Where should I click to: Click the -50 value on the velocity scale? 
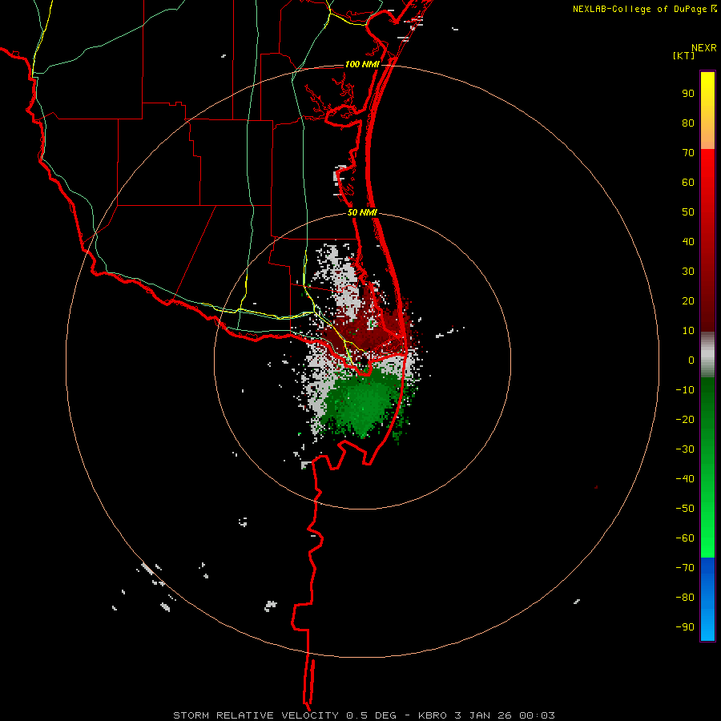pos(685,509)
